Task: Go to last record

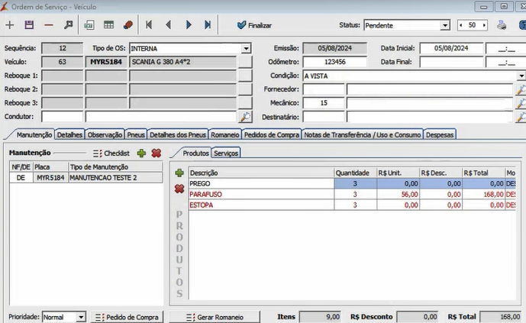Action: coord(208,25)
